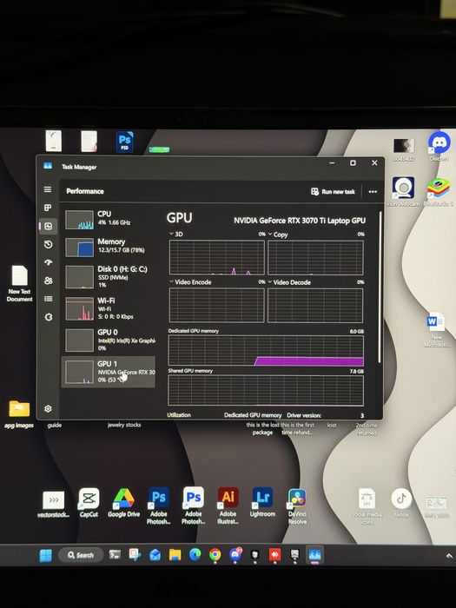Click the taskbar Search box
The width and height of the screenshot is (456, 608).
tap(81, 555)
